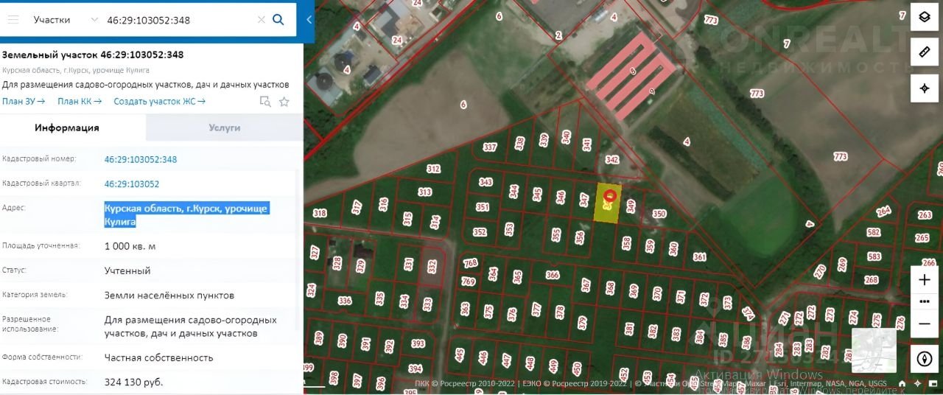
Task: Click the blue search magnifier icon
Action: (x=278, y=20)
